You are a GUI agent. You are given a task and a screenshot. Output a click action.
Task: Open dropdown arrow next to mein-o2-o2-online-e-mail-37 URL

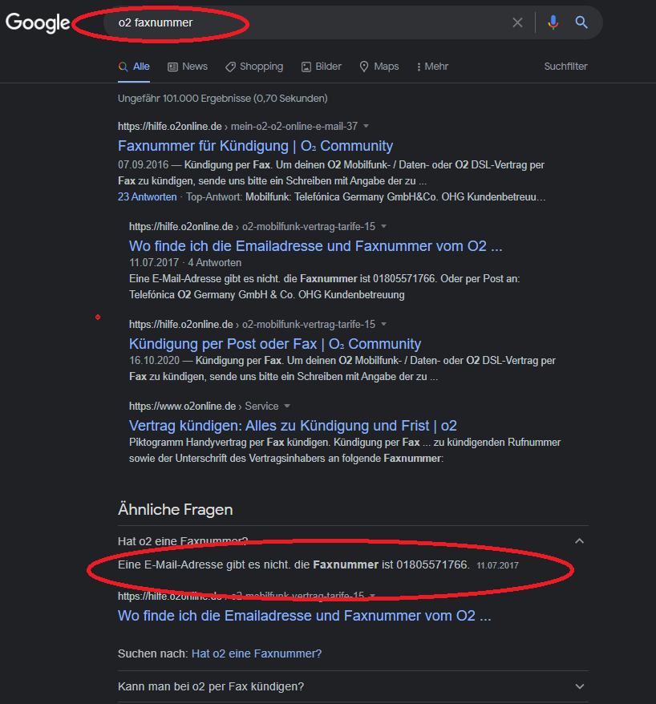(366, 126)
